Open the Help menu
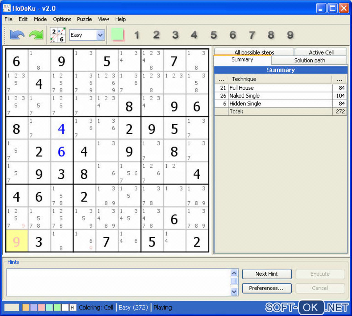Image resolution: width=352 pixels, height=316 pixels. (120, 19)
